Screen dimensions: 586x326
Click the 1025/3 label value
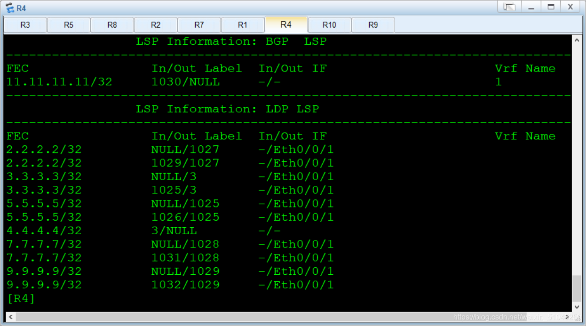(x=174, y=190)
